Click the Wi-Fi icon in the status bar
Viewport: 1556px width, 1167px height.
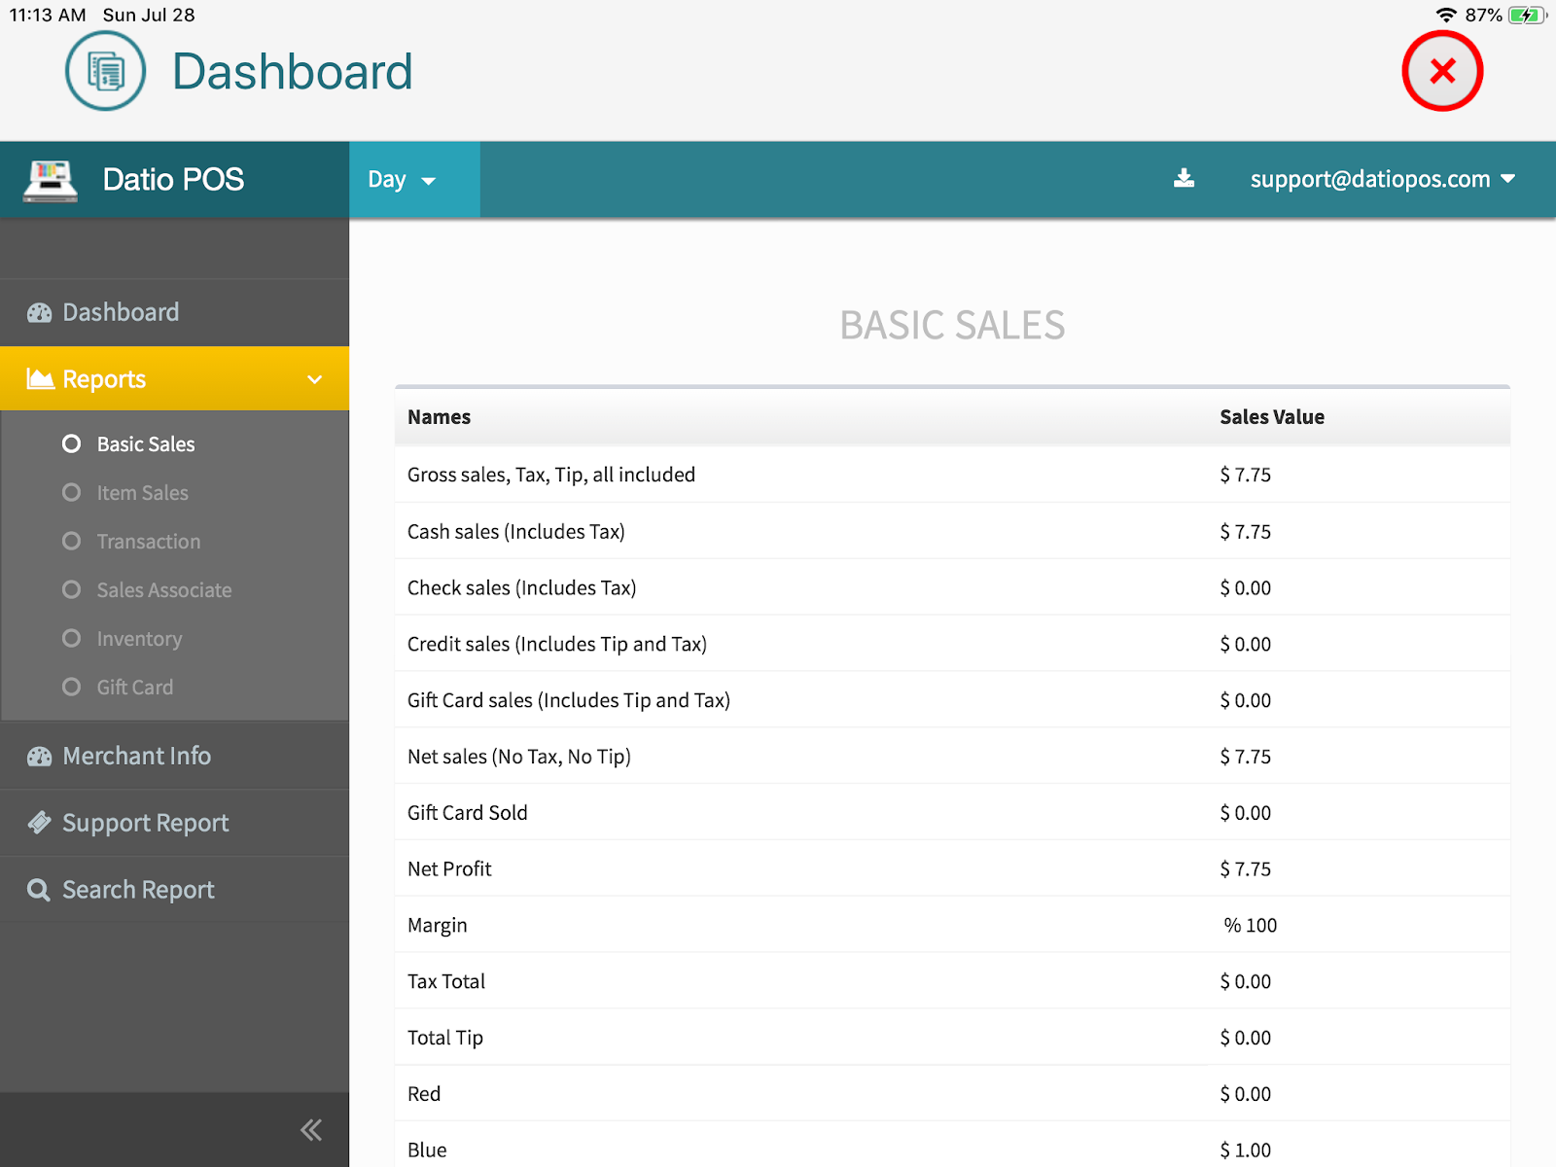1446,15
